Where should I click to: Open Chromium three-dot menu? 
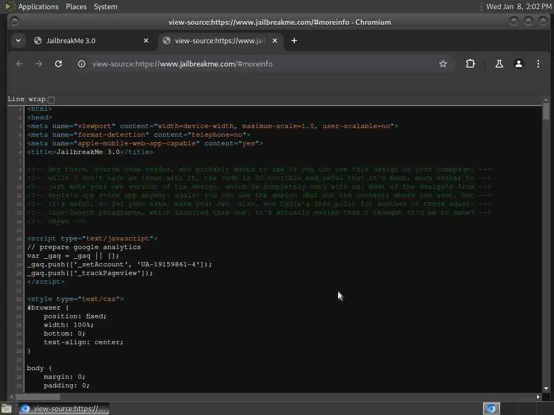tap(538, 64)
